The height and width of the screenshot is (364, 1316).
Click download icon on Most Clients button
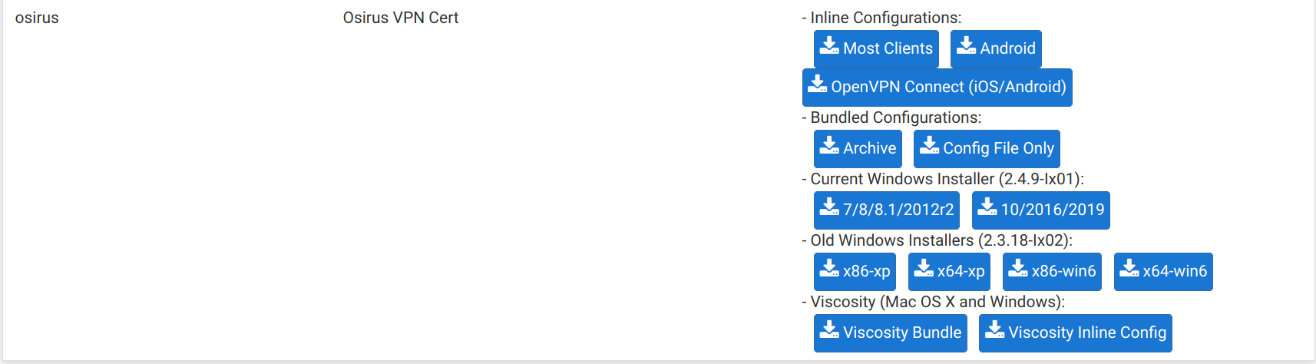click(829, 45)
